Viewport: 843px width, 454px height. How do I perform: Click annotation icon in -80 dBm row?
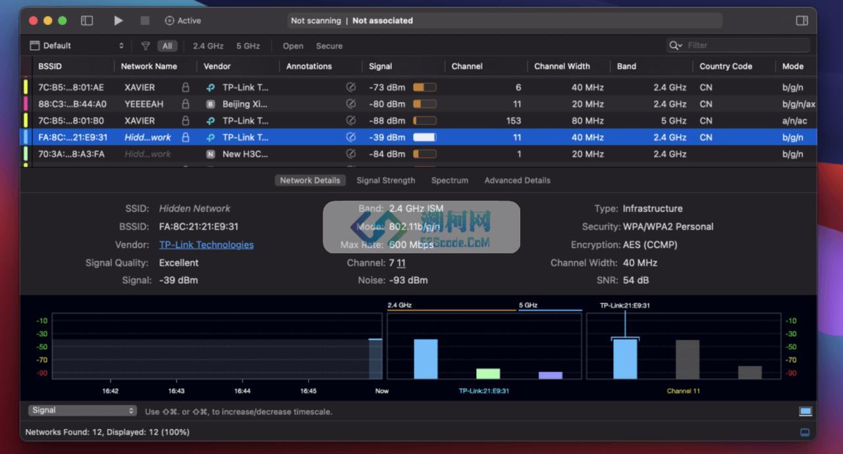(x=351, y=104)
